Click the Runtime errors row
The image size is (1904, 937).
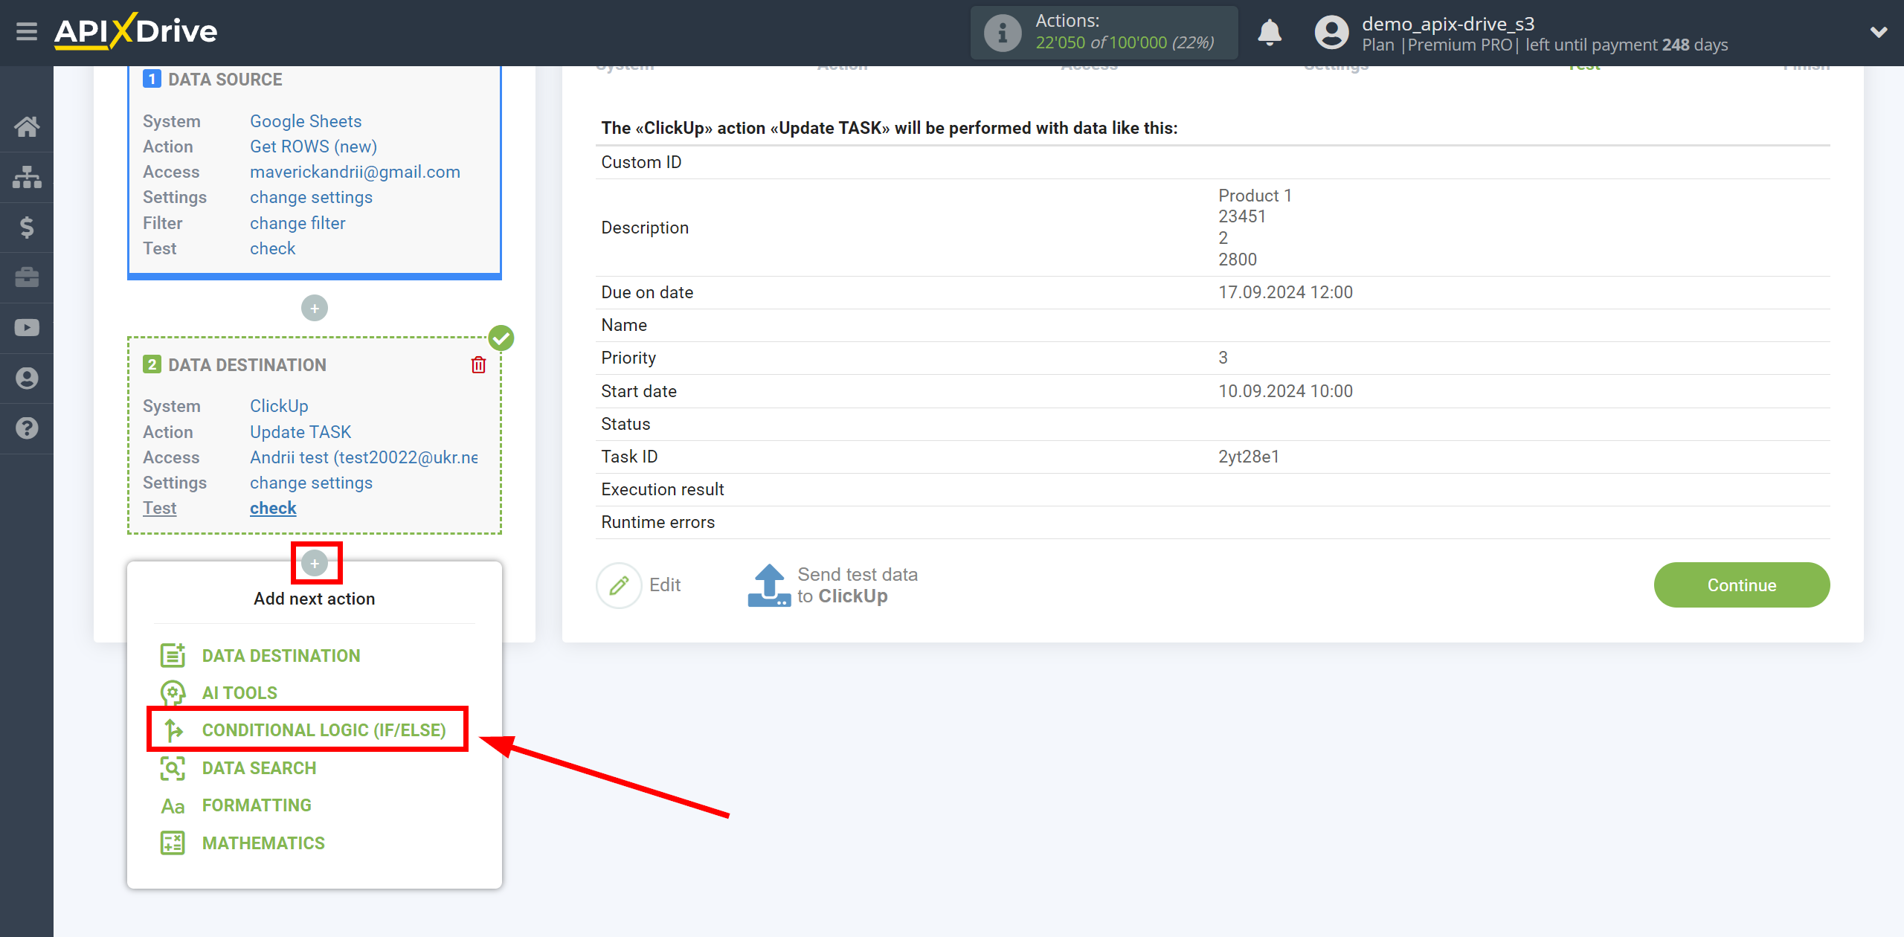point(1212,522)
